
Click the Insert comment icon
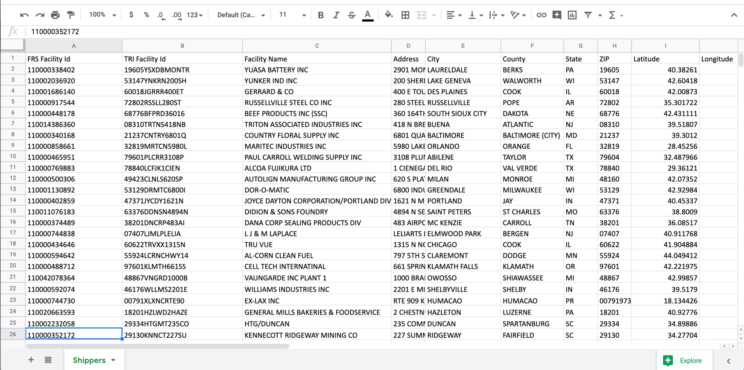(x=557, y=15)
